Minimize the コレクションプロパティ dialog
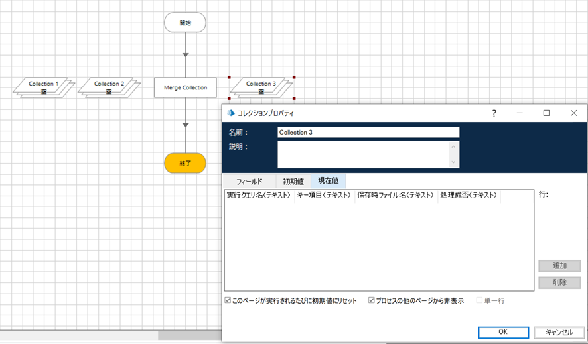This screenshot has width=588, height=344. (520, 113)
